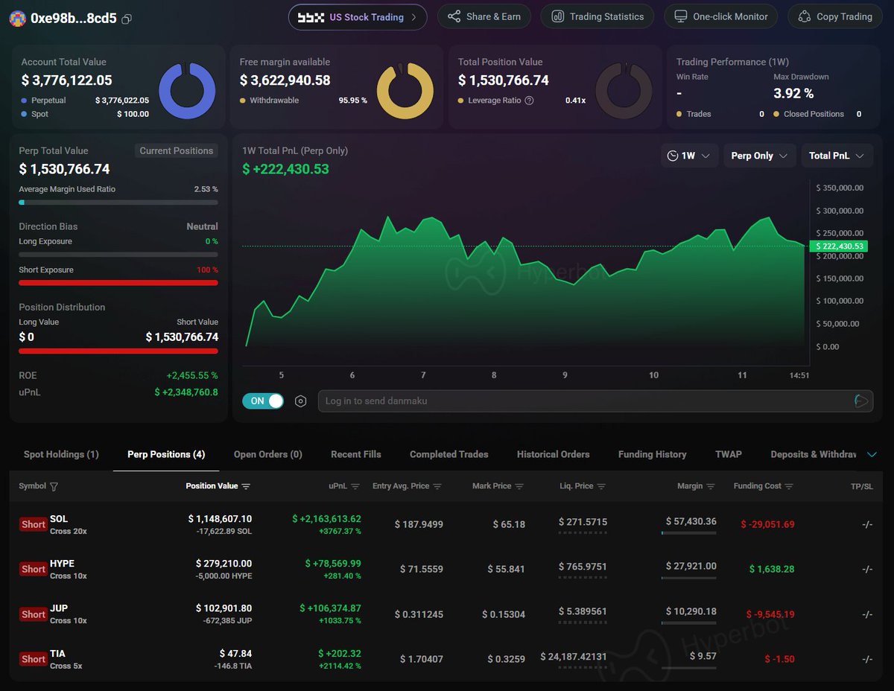
Task: Click the HYPE symbol in positions
Action: [x=62, y=564]
